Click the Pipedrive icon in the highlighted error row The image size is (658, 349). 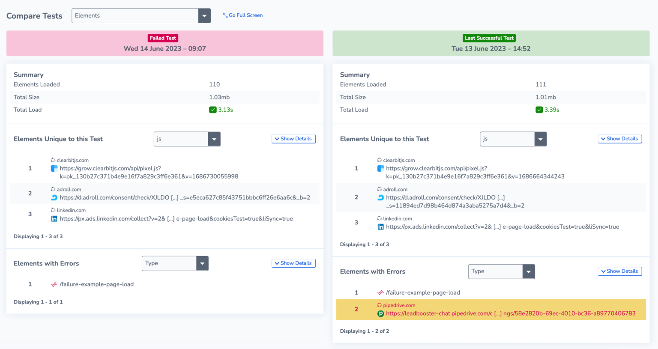tap(380, 313)
